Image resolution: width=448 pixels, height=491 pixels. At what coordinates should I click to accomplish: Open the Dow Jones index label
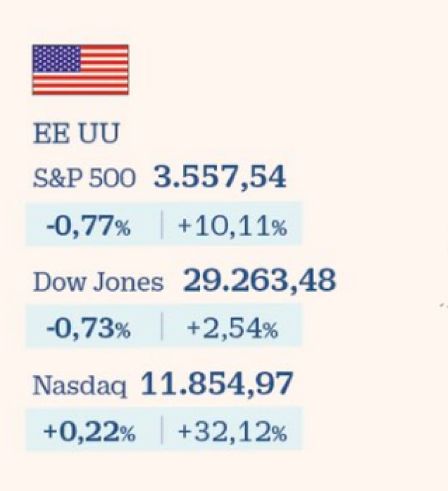pos(99,282)
